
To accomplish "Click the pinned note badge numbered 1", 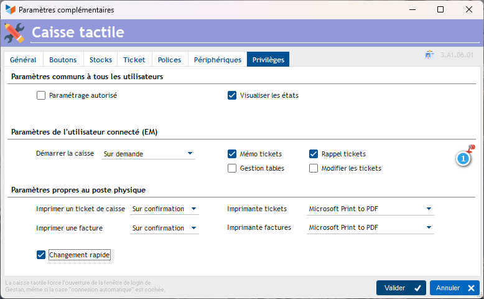I will coord(463,159).
